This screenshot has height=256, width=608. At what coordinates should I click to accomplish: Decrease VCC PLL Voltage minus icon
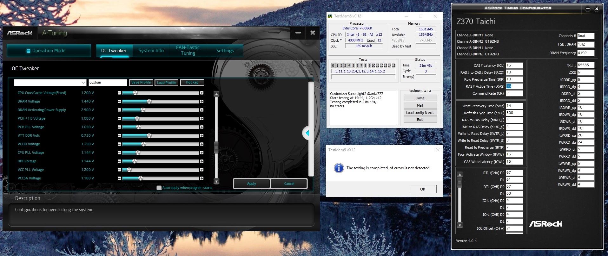point(119,170)
